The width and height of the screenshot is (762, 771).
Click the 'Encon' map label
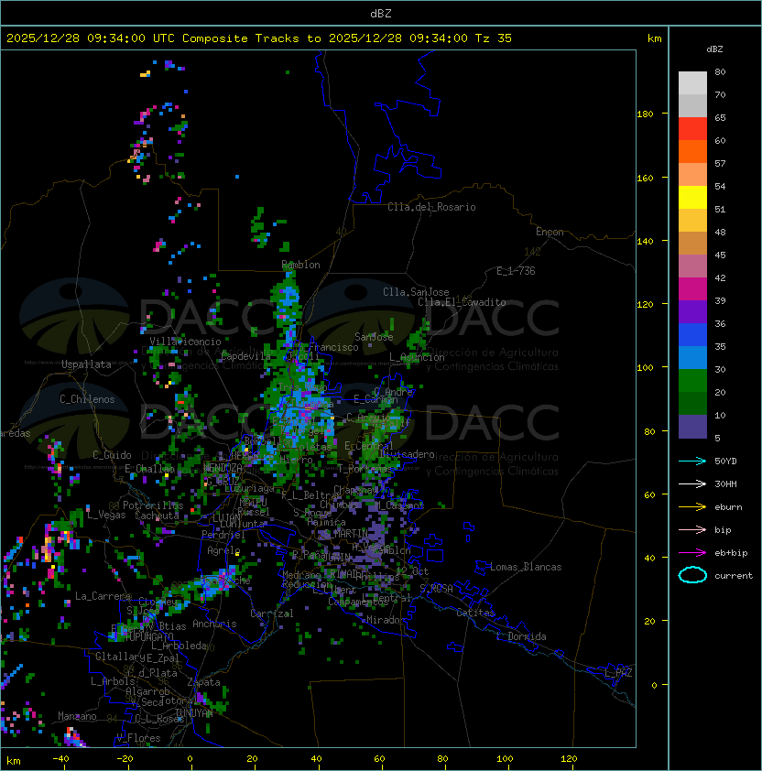[550, 232]
